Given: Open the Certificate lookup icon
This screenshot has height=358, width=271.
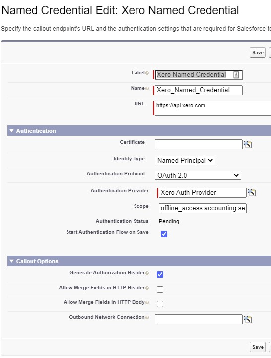Looking at the screenshot, I should [x=248, y=144].
